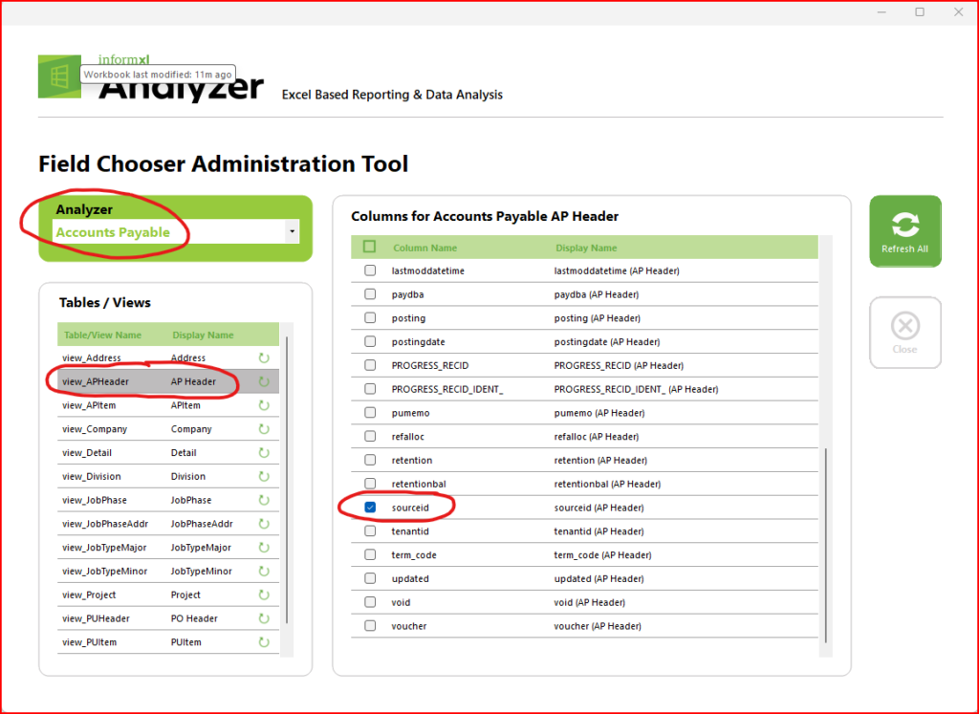Click the Table/View Name column header
Screen dimensions: 979x714
(x=102, y=335)
